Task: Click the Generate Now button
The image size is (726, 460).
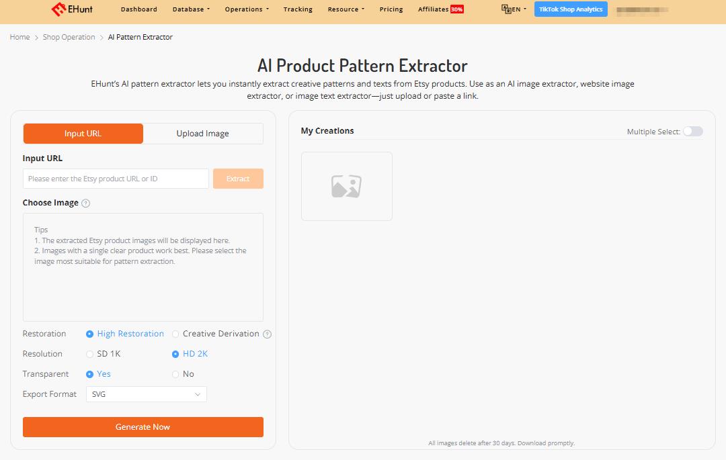Action: pyautogui.click(x=143, y=427)
